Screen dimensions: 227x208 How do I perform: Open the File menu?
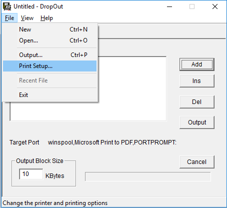(9, 18)
